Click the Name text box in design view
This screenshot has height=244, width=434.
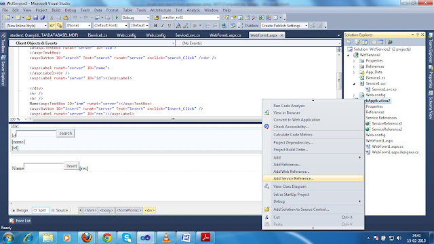(43, 166)
